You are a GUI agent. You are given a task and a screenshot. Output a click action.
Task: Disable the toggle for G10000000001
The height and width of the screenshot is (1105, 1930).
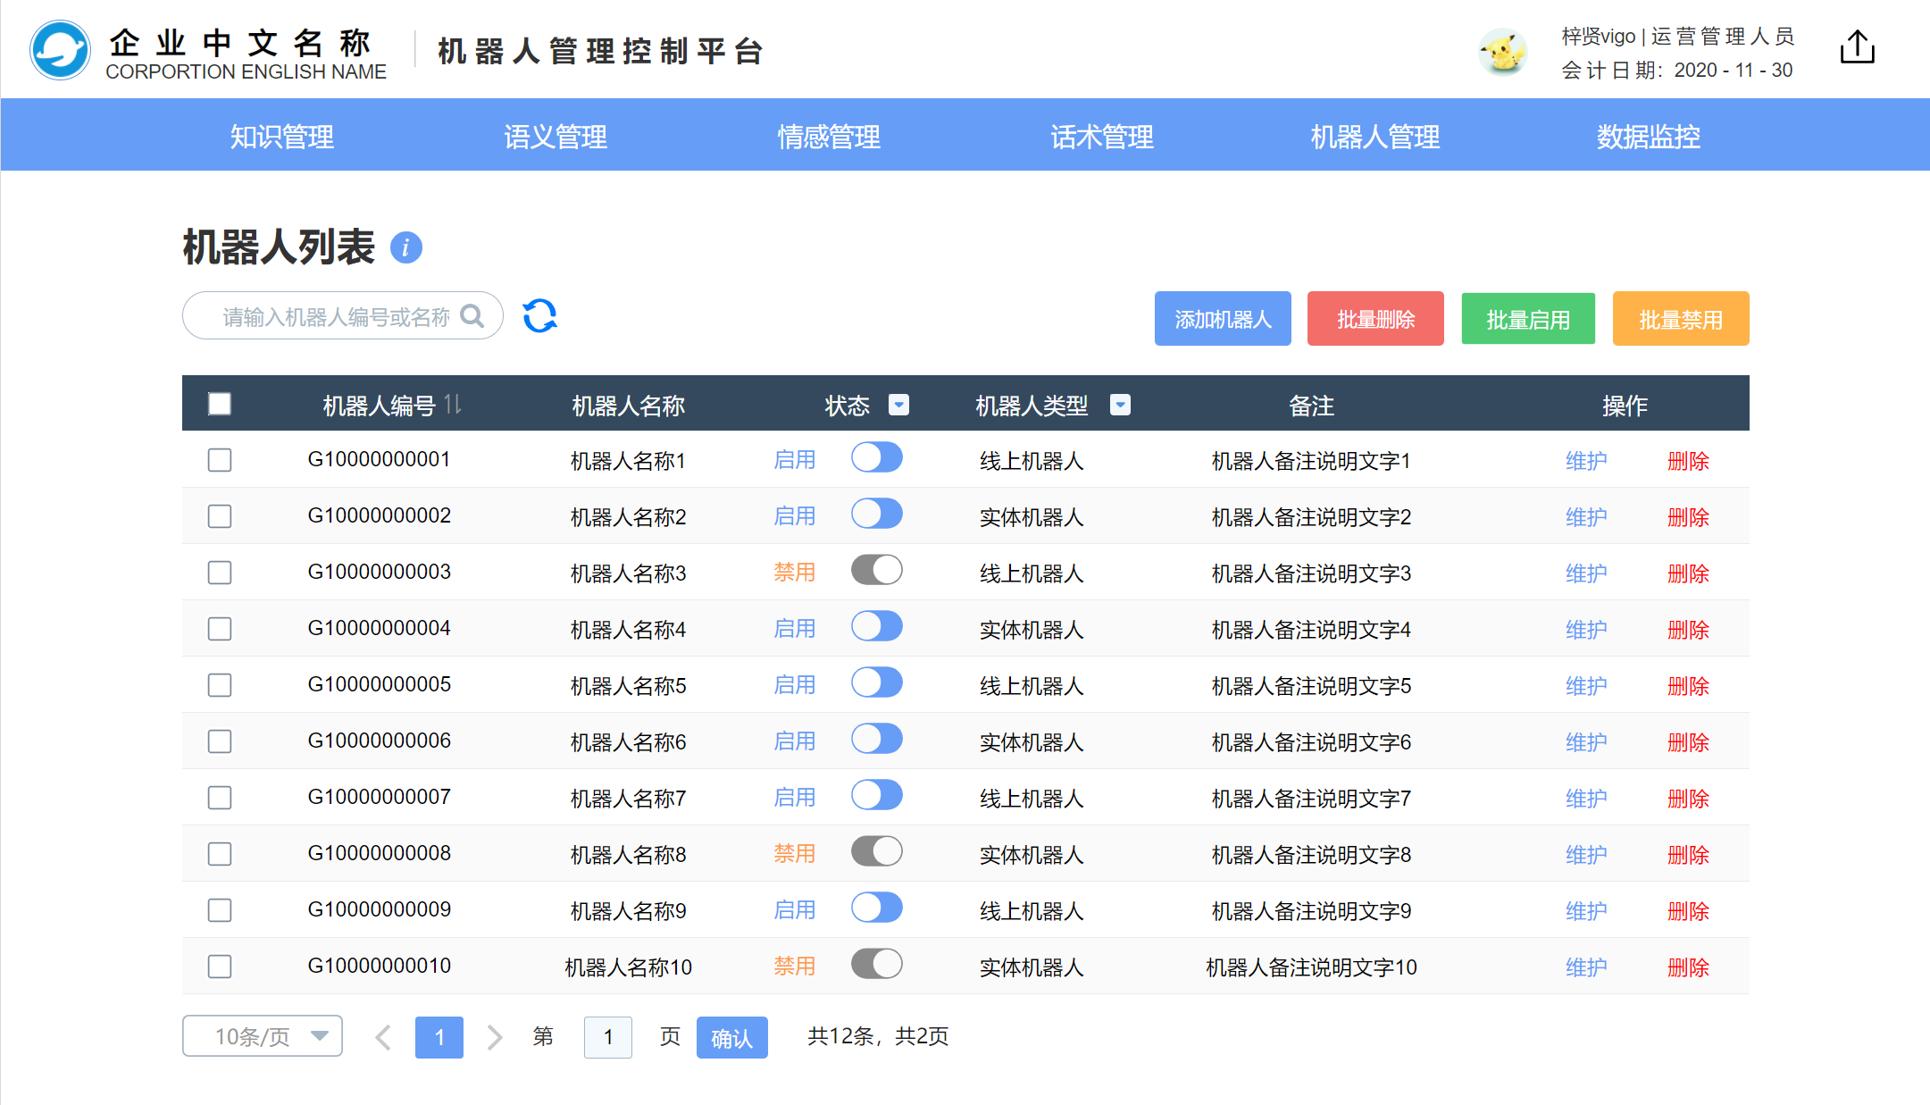pos(876,458)
